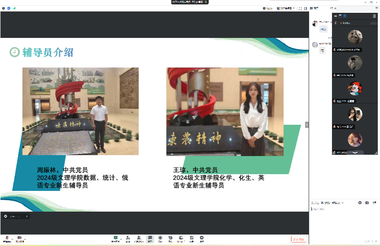Viewport: 380px width, 246px height.
Task: Collapse the bottom-left status bar arrow
Action: click(x=26, y=216)
